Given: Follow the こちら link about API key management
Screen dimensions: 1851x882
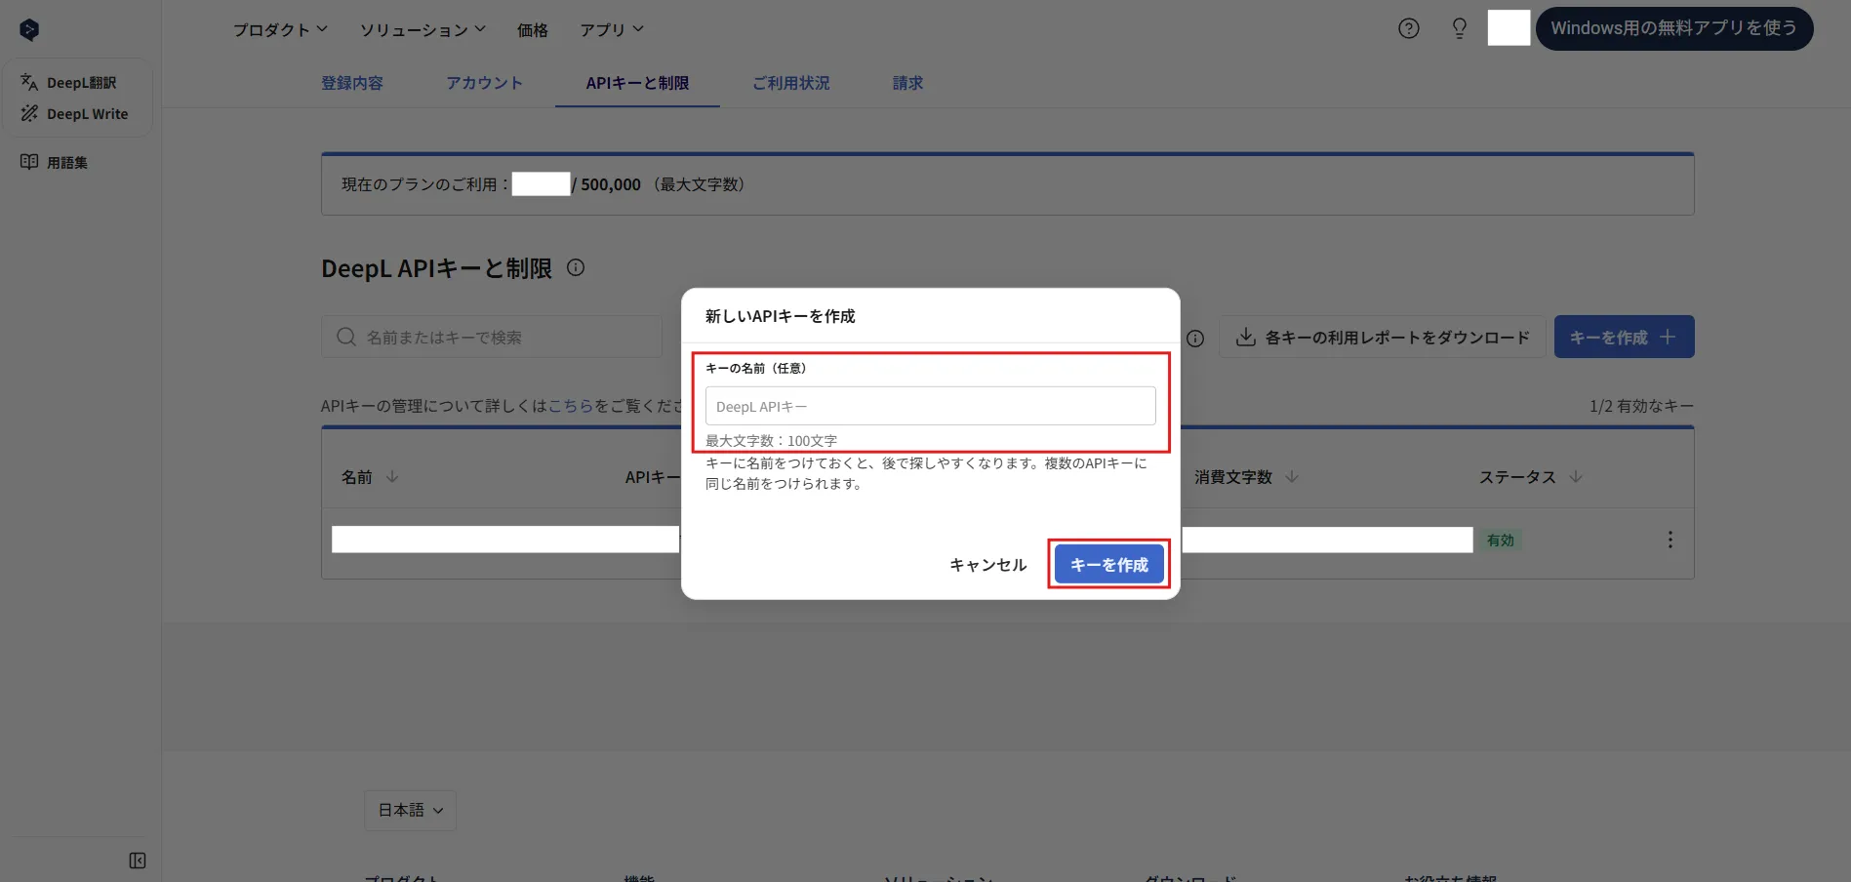Looking at the screenshot, I should pyautogui.click(x=571, y=406).
